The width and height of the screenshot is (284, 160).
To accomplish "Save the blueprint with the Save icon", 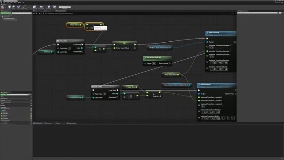I will click(9, 7).
